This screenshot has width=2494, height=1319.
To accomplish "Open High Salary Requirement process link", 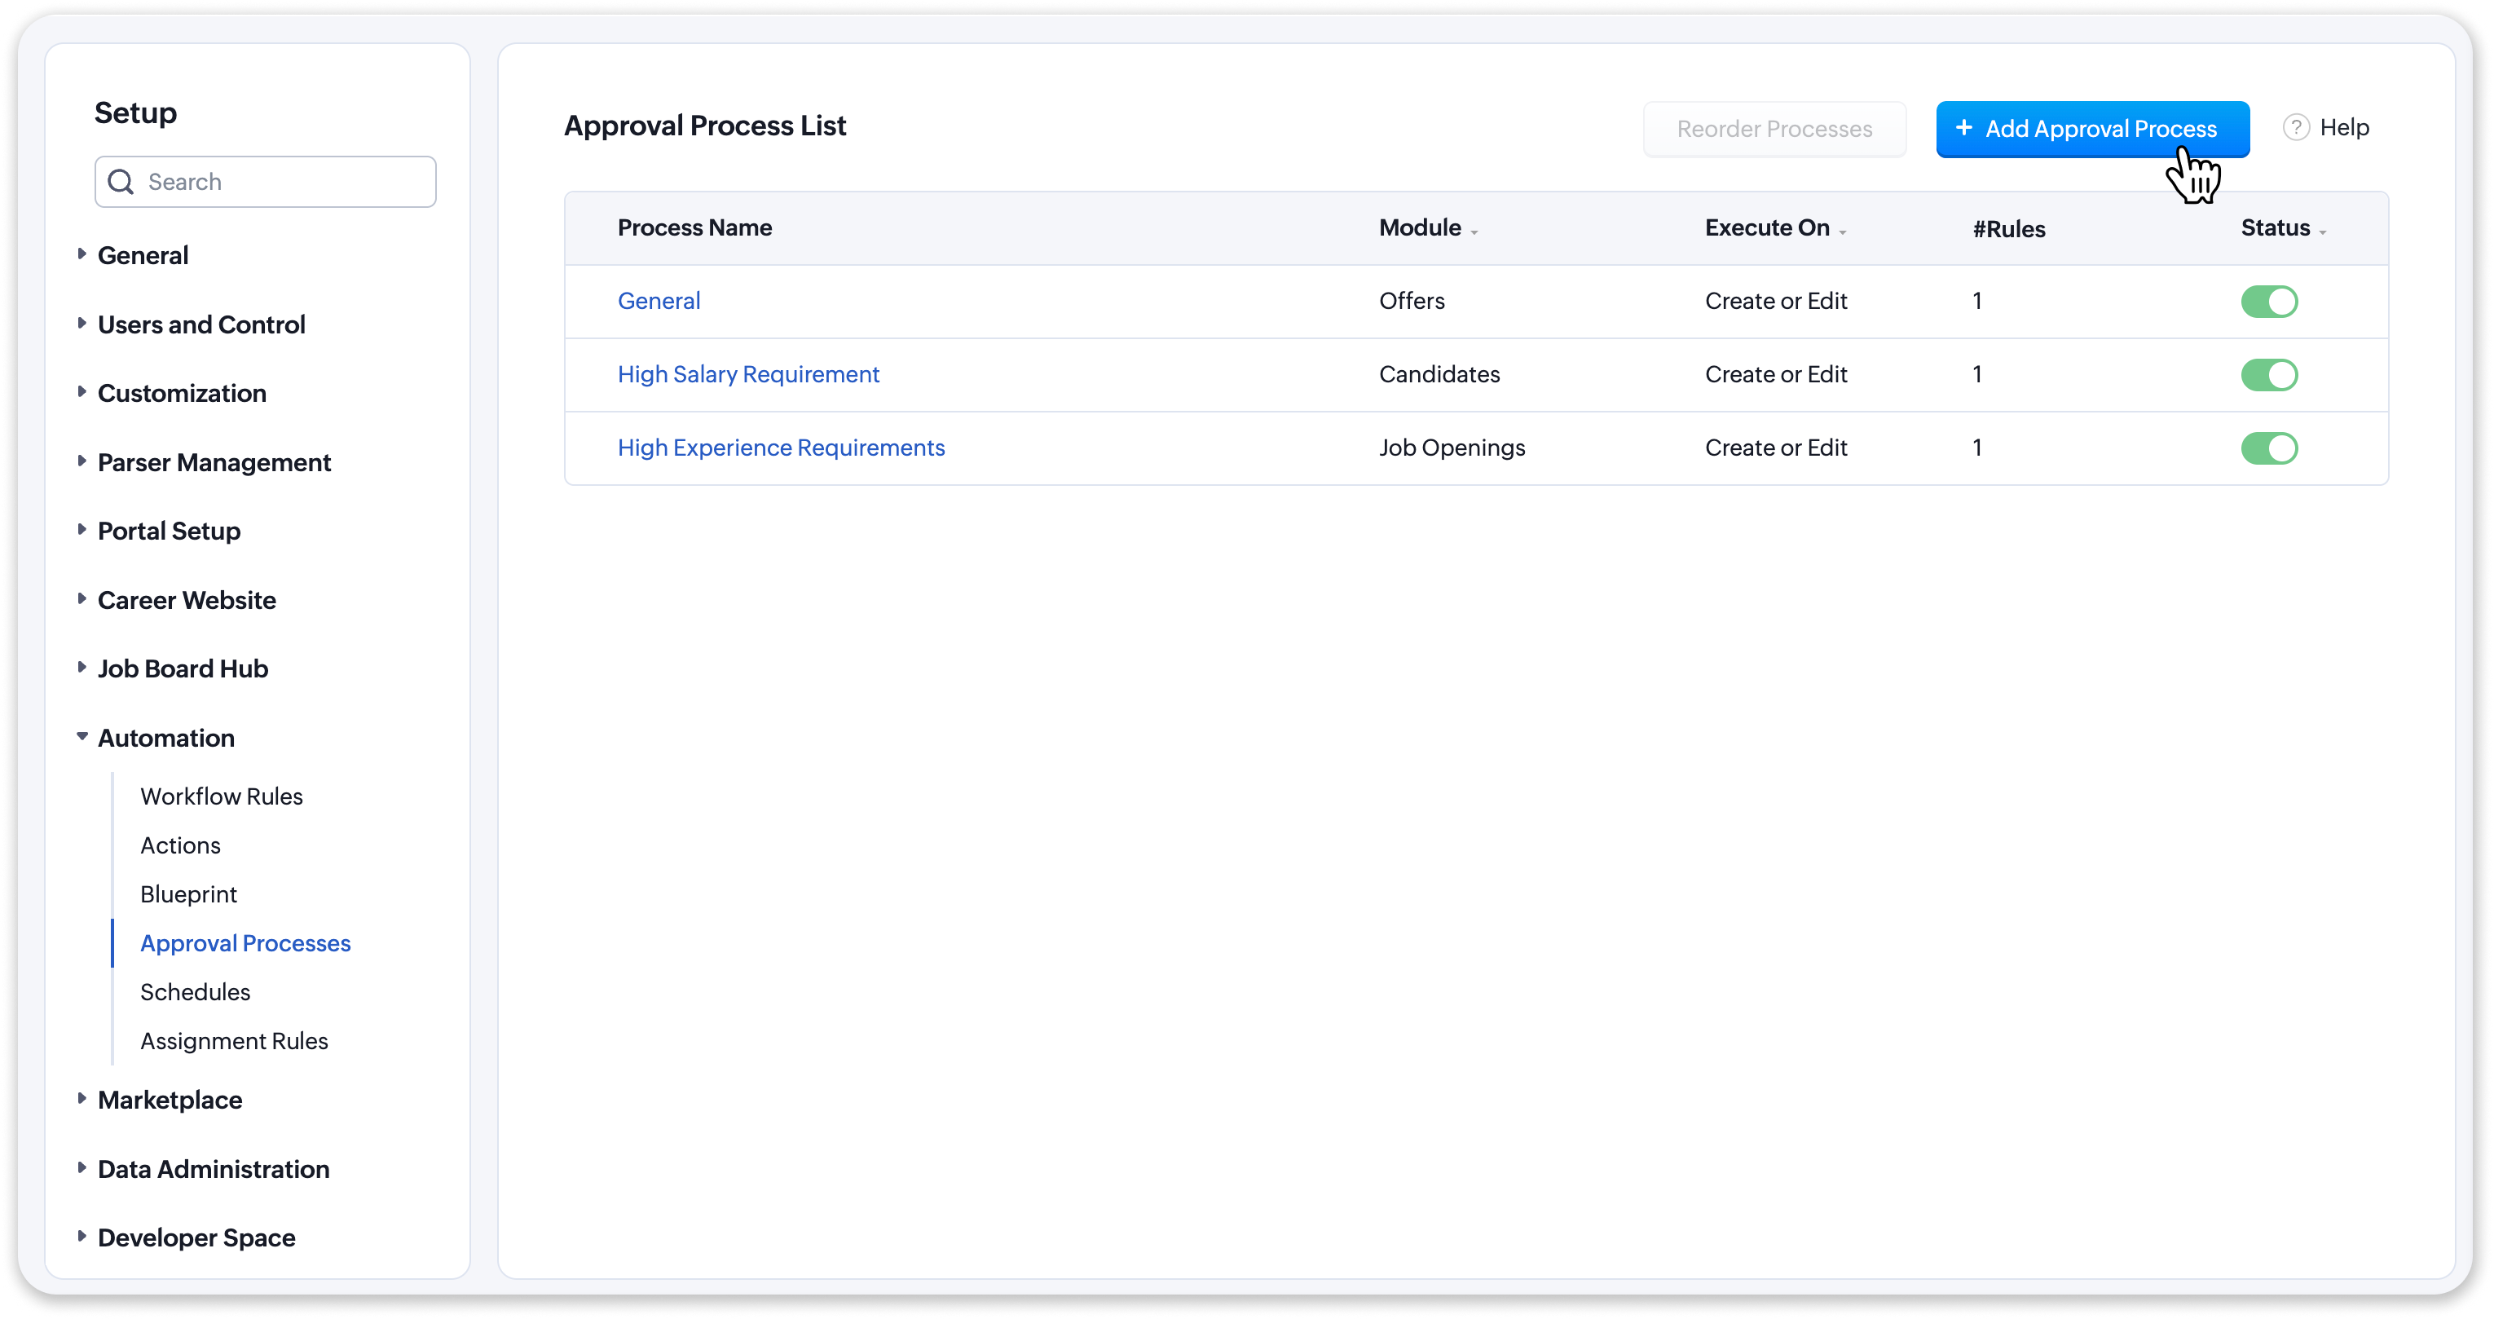I will 748,375.
